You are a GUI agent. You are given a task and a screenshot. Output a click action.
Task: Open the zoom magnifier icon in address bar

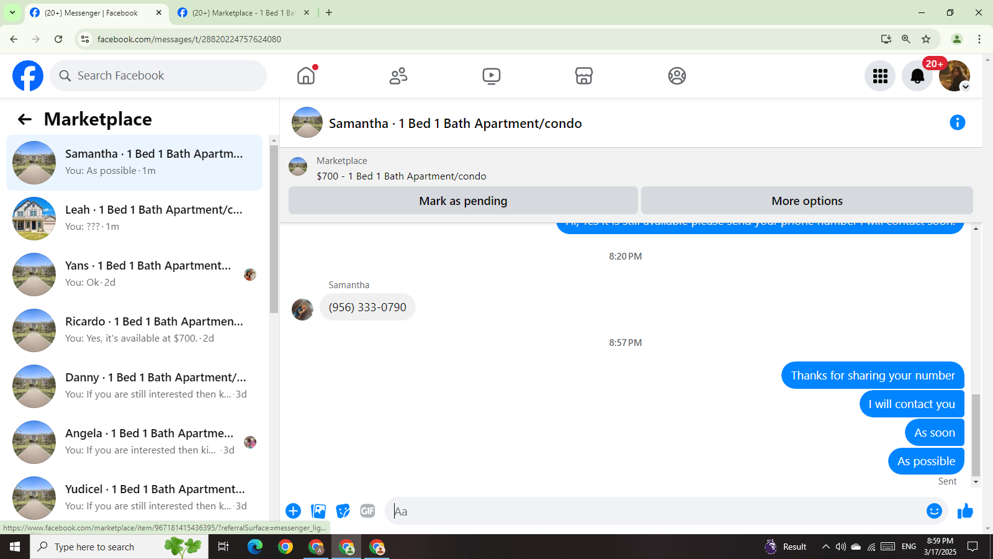(x=906, y=39)
